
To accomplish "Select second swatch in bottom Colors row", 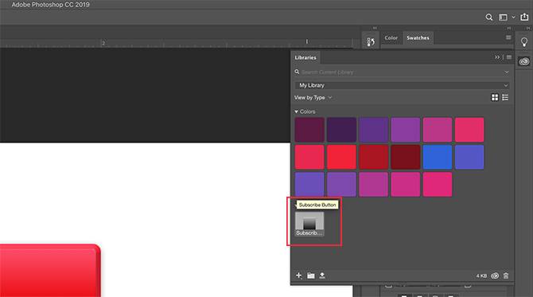I will point(341,185).
